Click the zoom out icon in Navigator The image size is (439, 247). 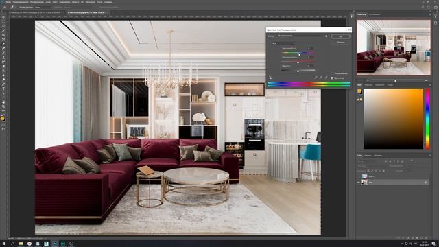368,80
